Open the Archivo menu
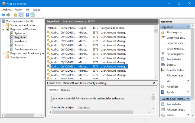195x123 pixels. point(7,9)
